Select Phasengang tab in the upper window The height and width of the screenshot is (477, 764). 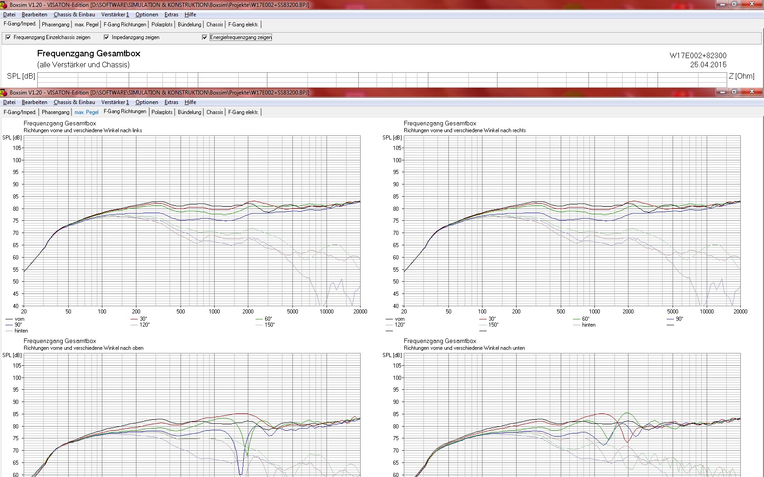(55, 25)
